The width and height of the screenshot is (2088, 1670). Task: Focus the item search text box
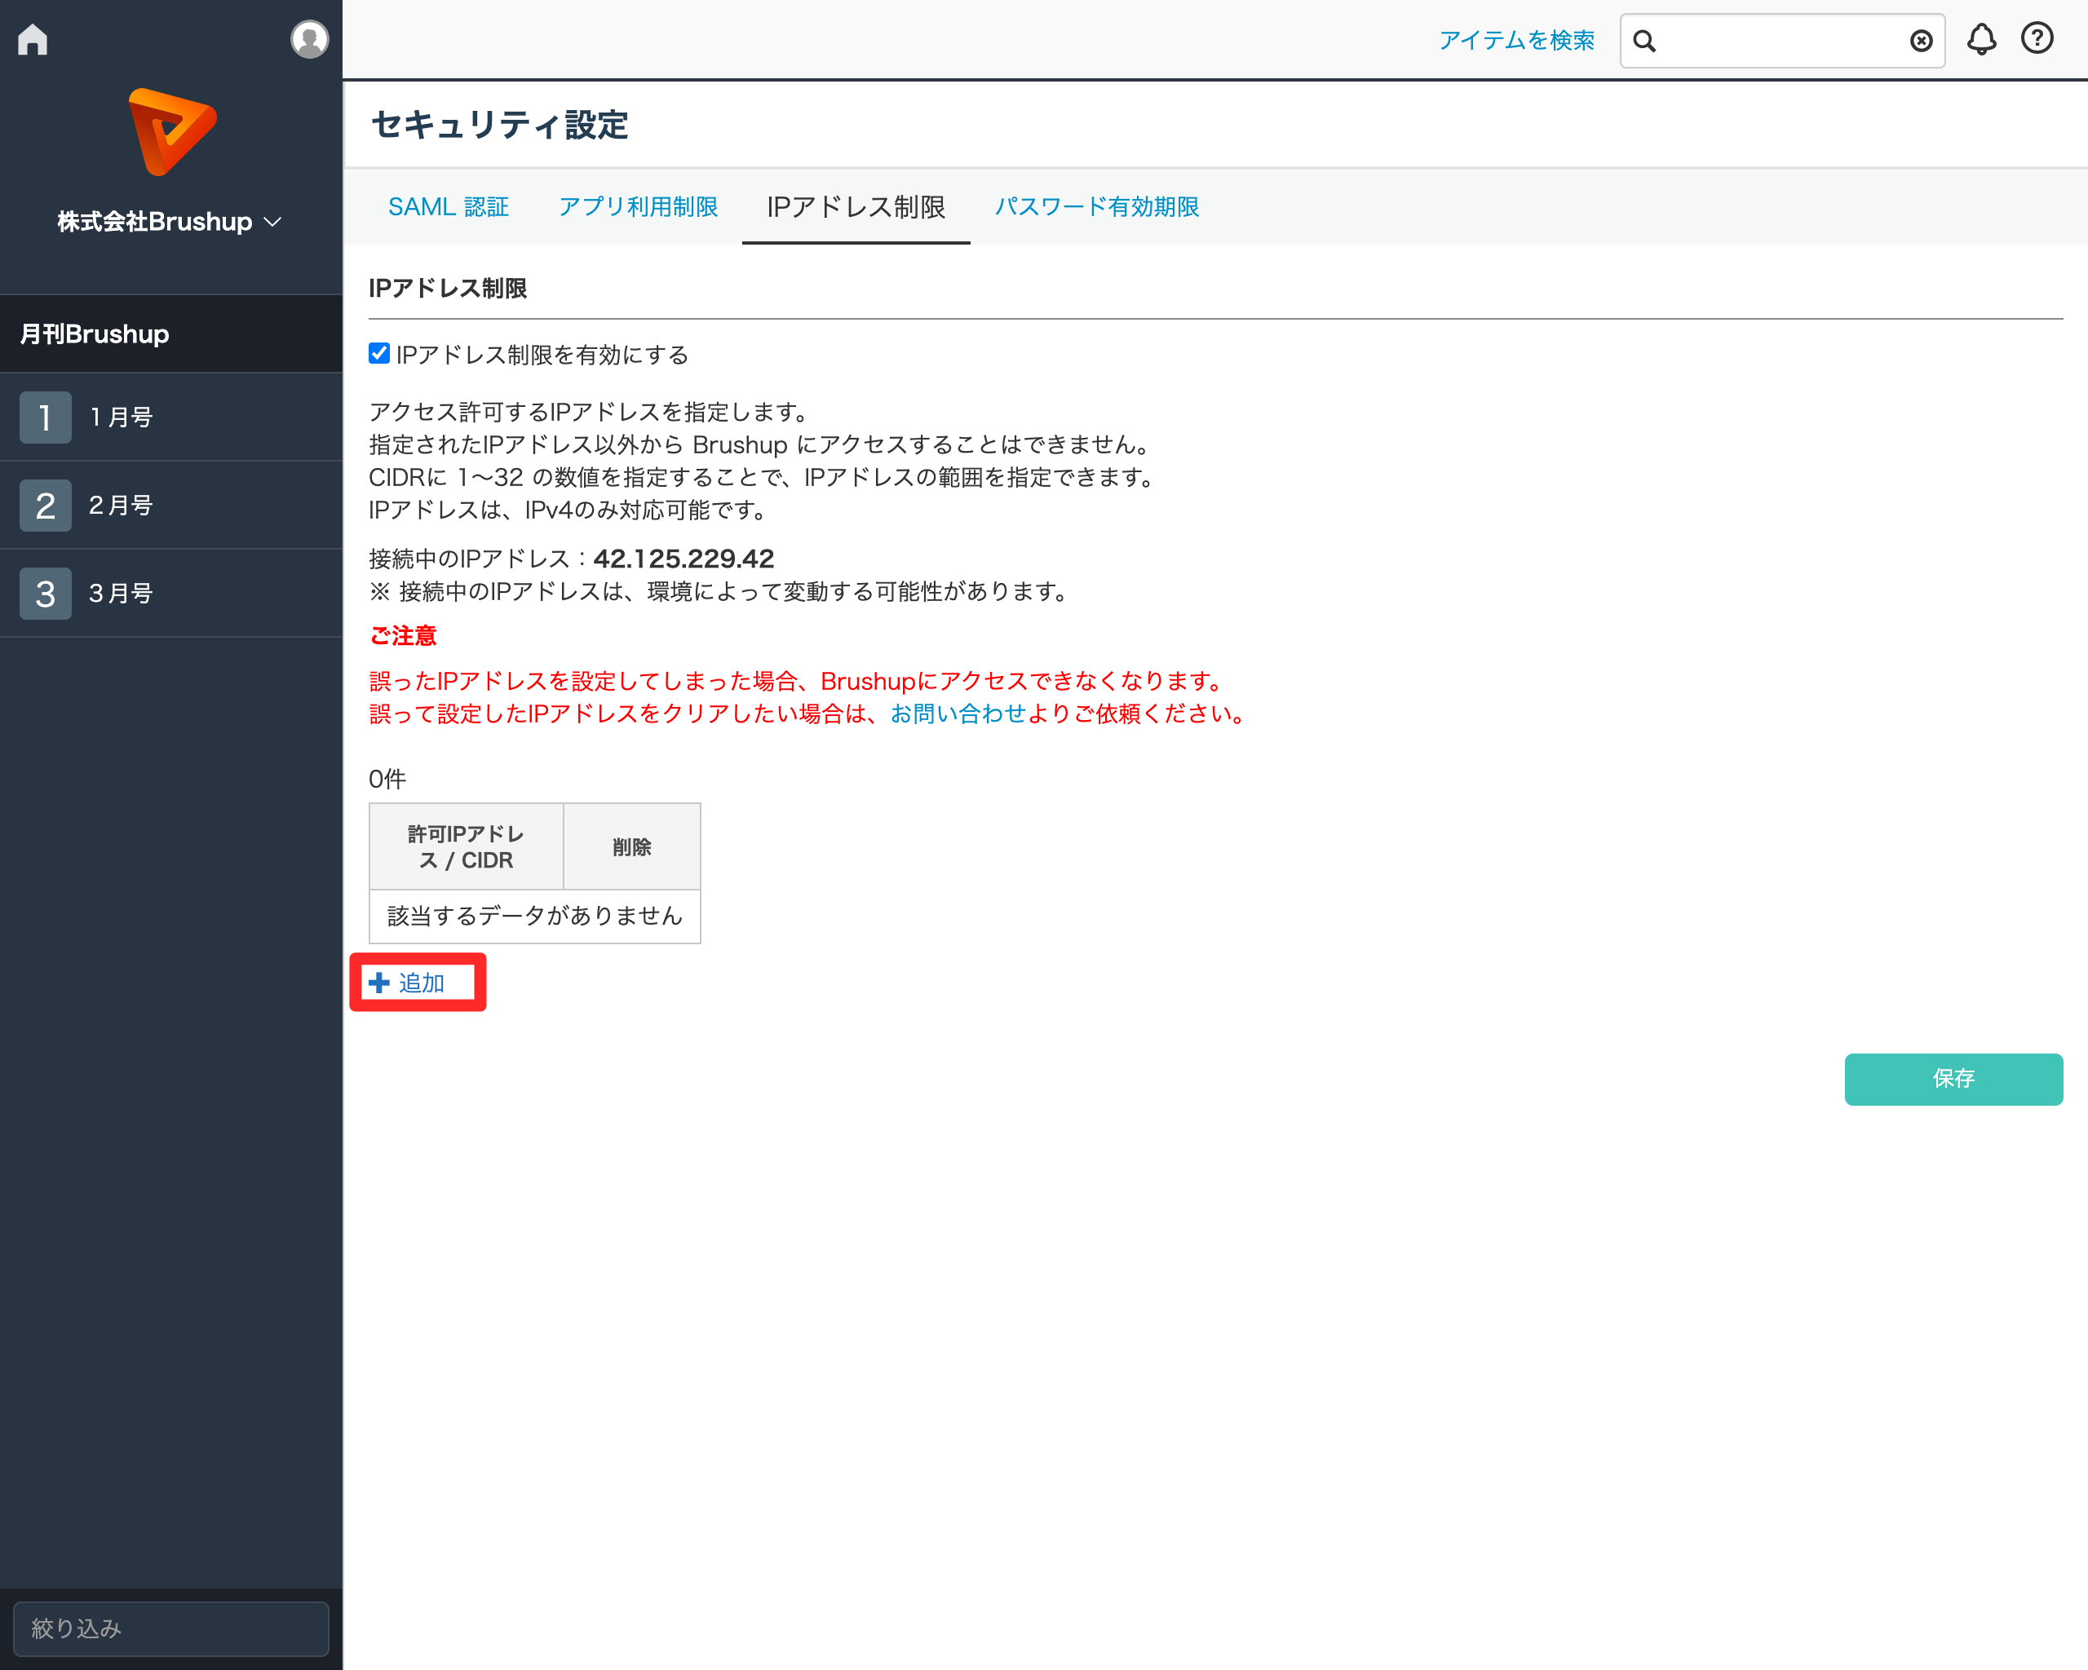pos(1782,41)
